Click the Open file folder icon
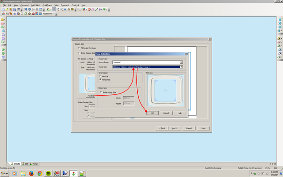The width and height of the screenshot is (283, 177). pos(7,9)
